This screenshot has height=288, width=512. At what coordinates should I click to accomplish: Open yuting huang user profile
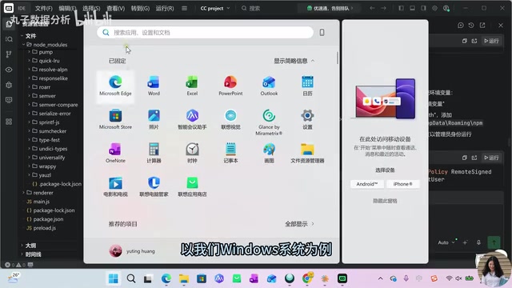132,251
